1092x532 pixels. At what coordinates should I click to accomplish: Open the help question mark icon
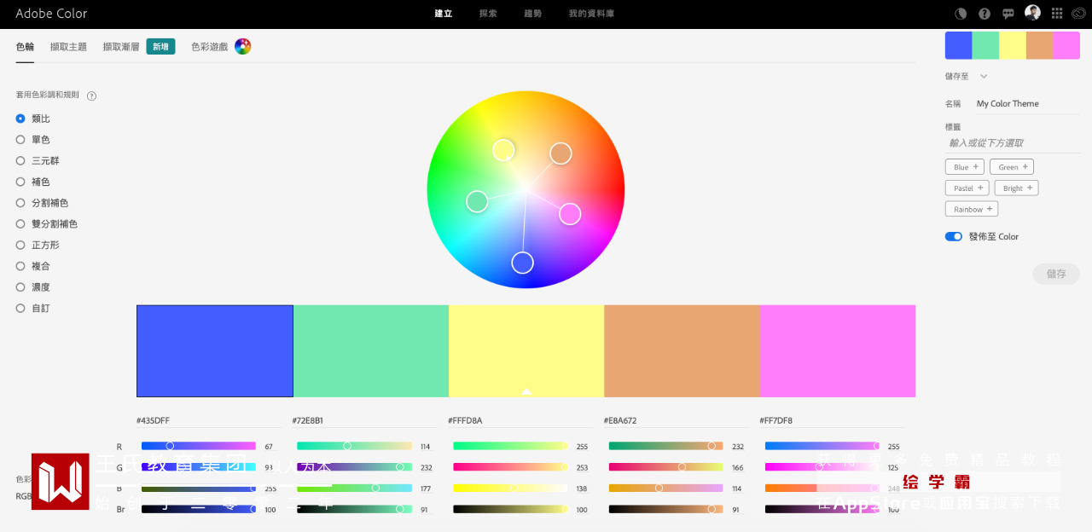(x=985, y=14)
